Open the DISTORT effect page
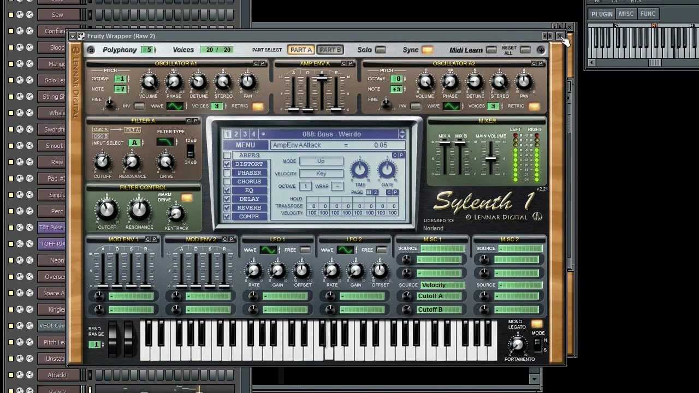The width and height of the screenshot is (699, 393). pyautogui.click(x=249, y=164)
